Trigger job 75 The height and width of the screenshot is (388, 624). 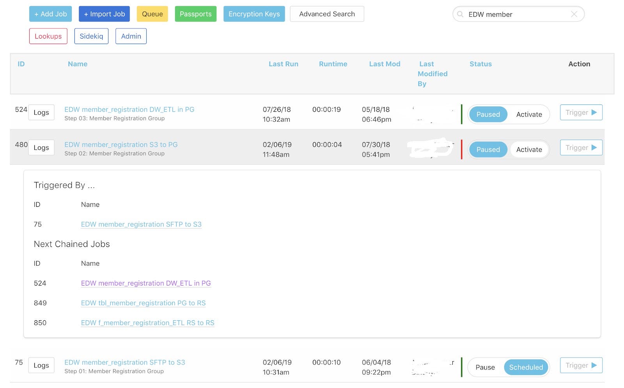tap(581, 365)
